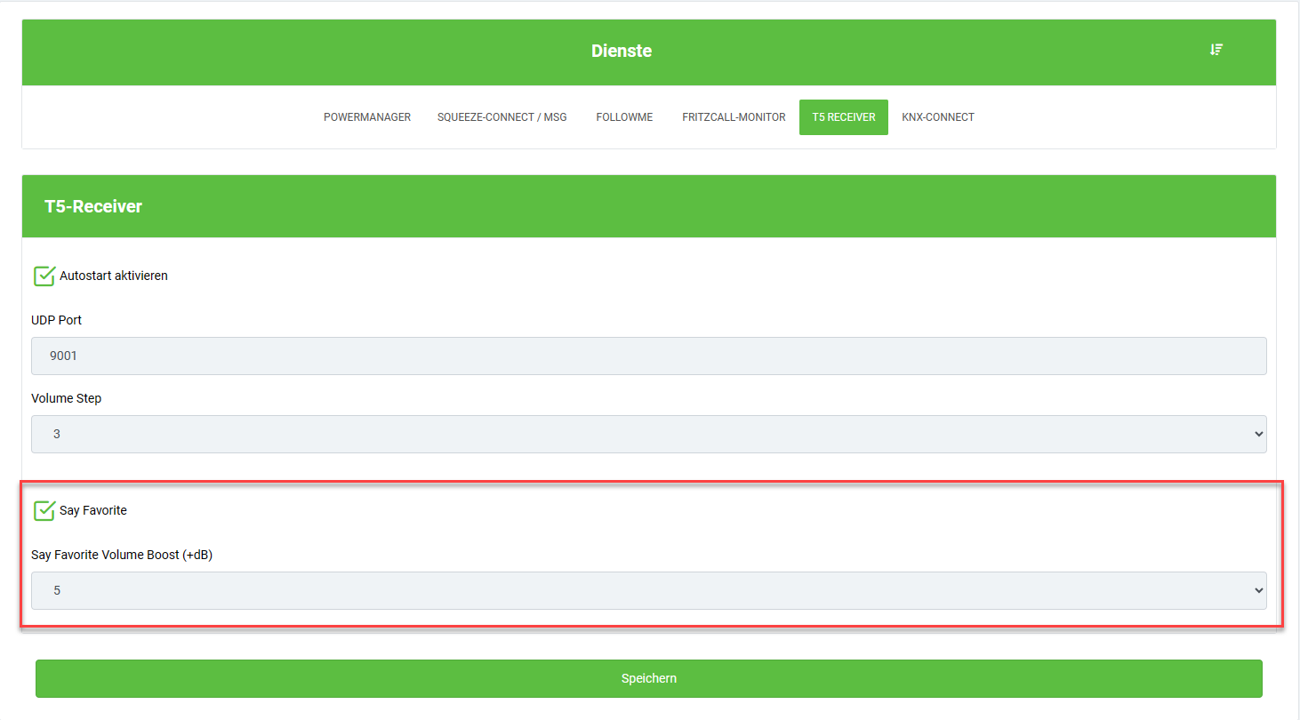Select the T5 RECEIVER tab
The height and width of the screenshot is (720, 1300).
tap(844, 117)
